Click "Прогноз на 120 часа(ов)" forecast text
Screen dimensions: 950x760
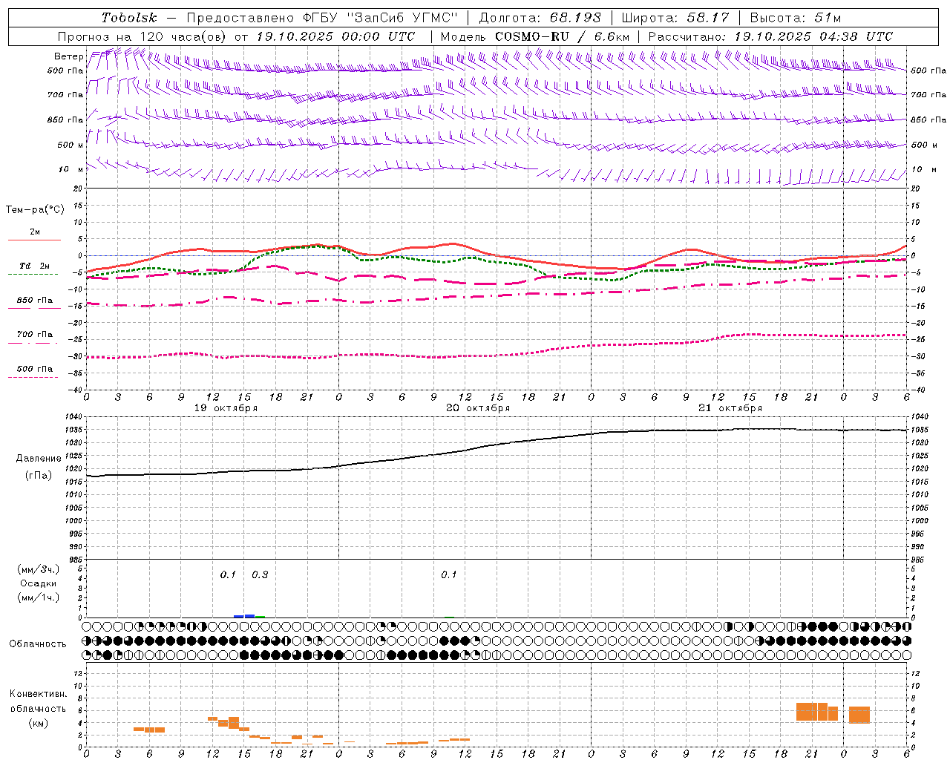[143, 36]
